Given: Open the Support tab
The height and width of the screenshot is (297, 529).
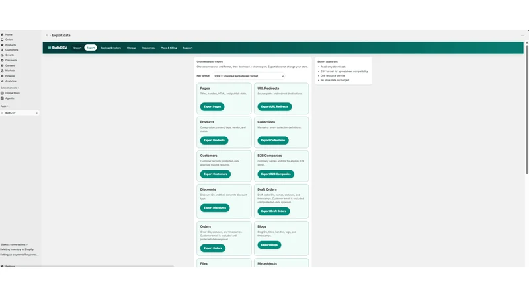Looking at the screenshot, I should (x=188, y=48).
